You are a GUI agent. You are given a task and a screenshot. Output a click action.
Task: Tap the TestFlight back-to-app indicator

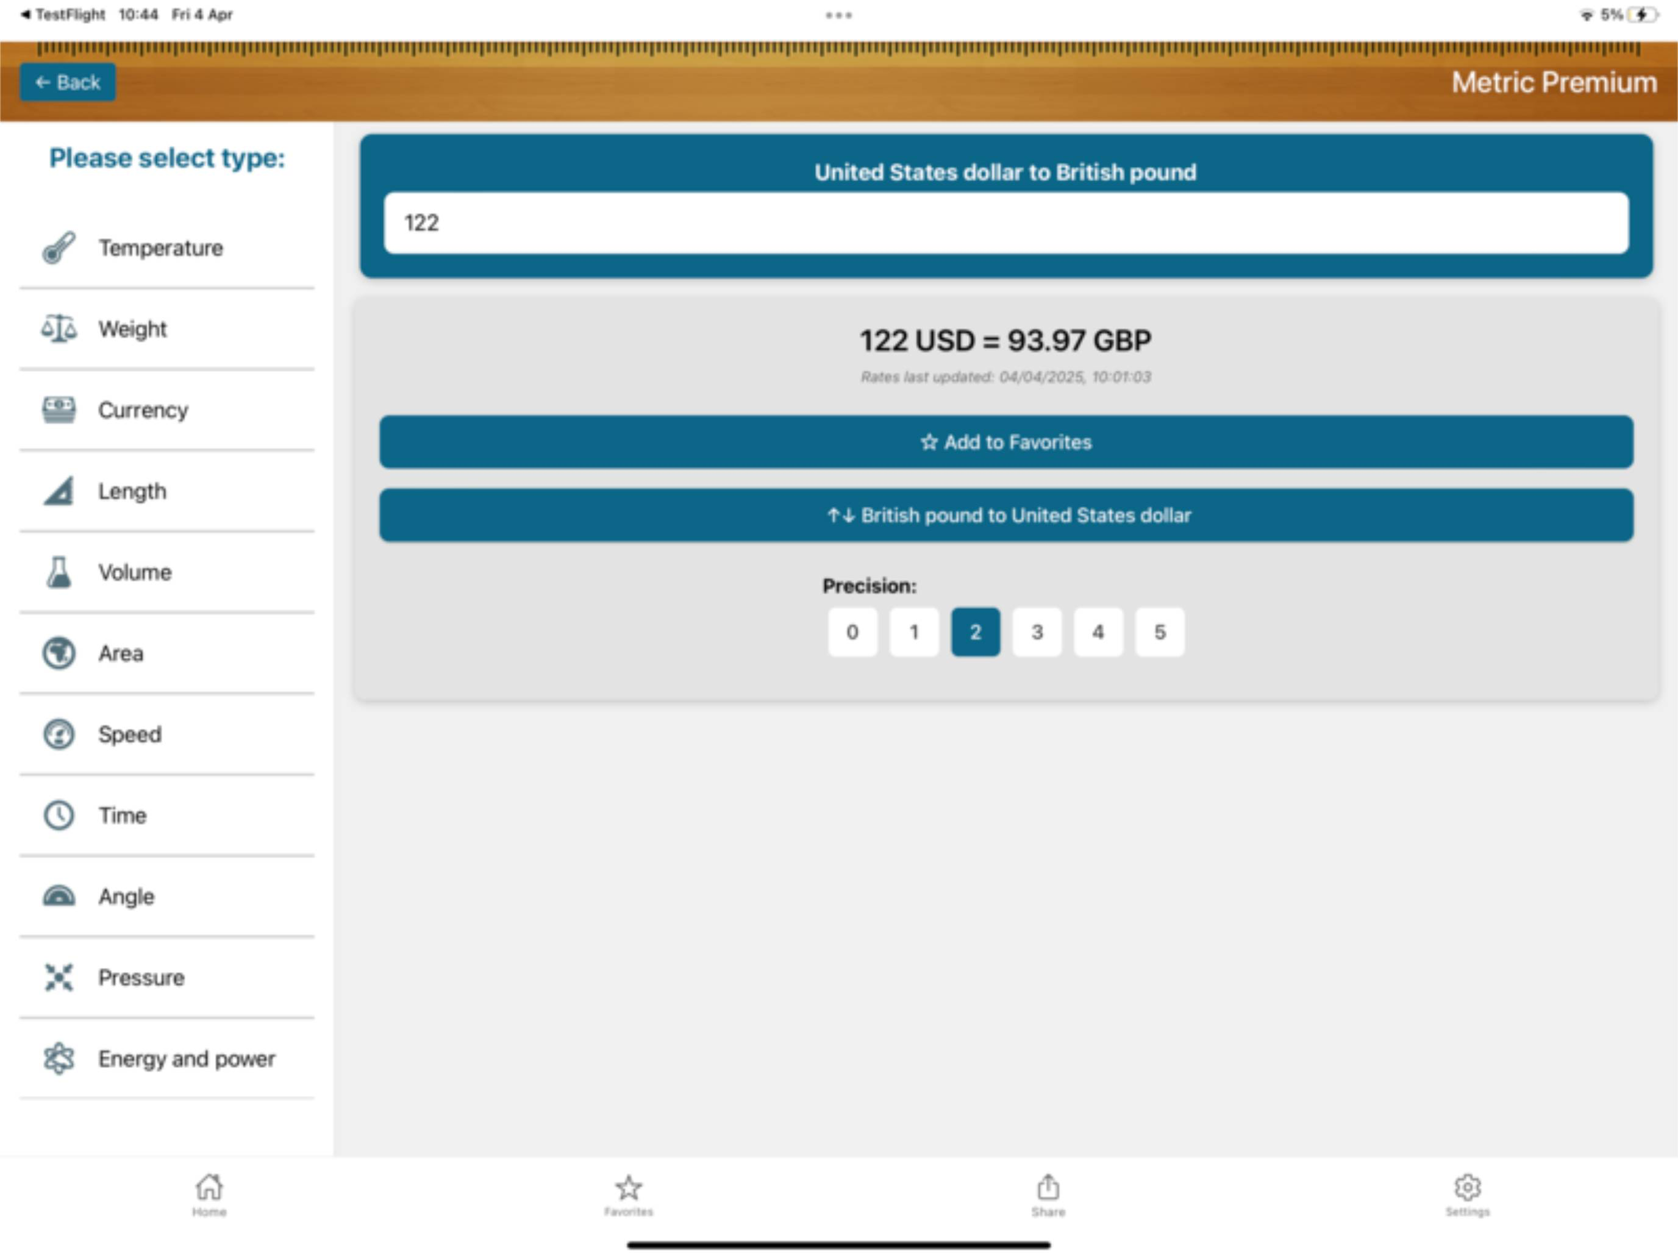click(x=62, y=15)
